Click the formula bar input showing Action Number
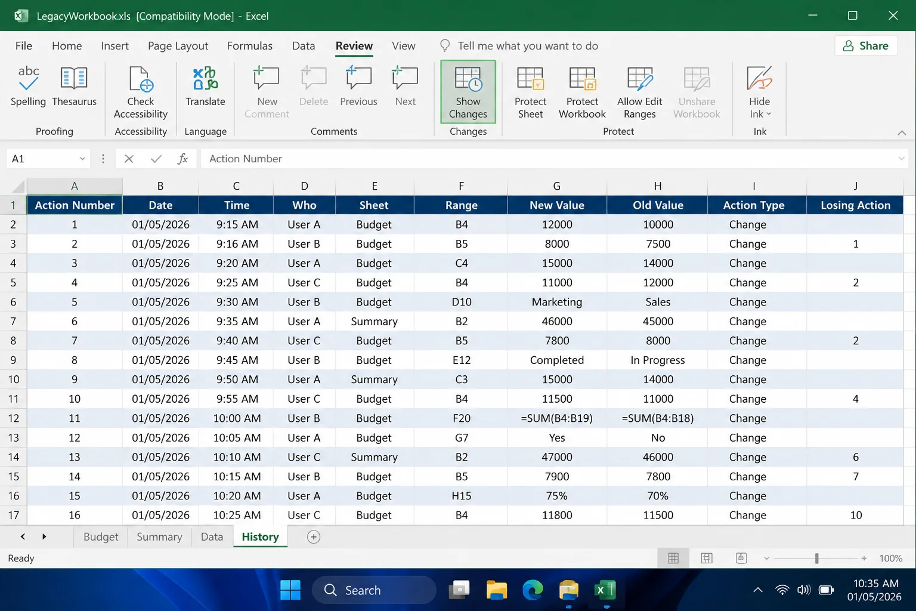Viewport: 916px width, 611px height. point(547,159)
